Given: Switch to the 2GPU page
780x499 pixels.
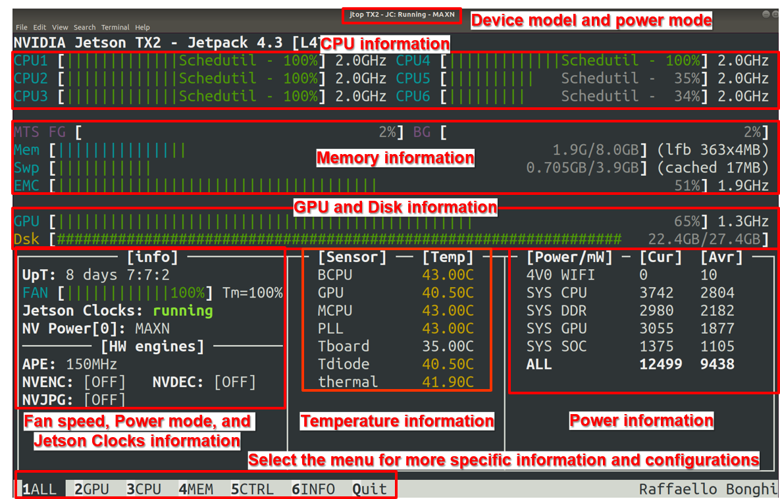Looking at the screenshot, I should (91, 489).
